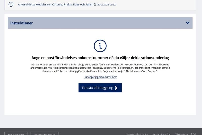Open Kontaktuppgifter in the footer
202x135 pixels.
16,134
